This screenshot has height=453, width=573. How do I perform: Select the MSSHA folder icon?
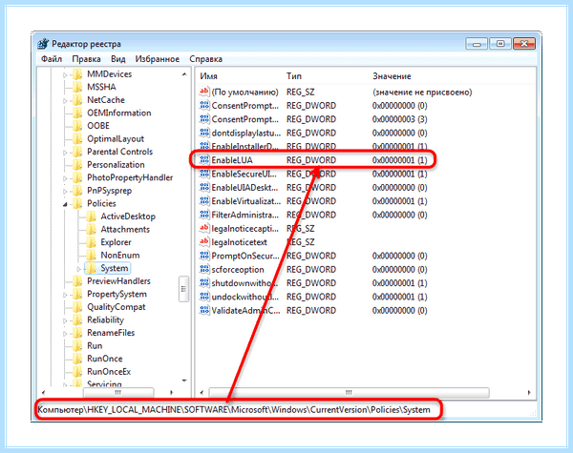click(77, 87)
